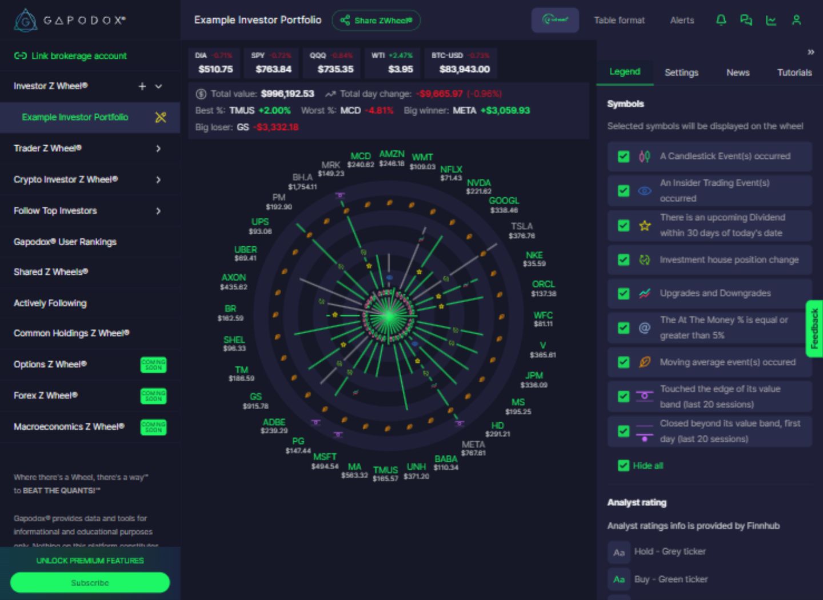Click the dividend star icon in legend

coord(645,226)
